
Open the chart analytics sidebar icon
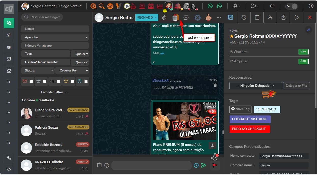pos(9,71)
